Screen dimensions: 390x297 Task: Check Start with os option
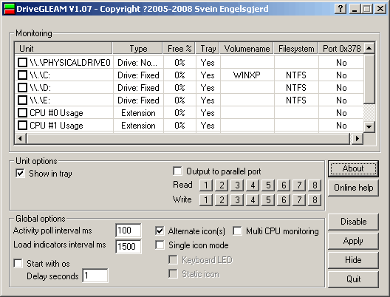pos(18,264)
